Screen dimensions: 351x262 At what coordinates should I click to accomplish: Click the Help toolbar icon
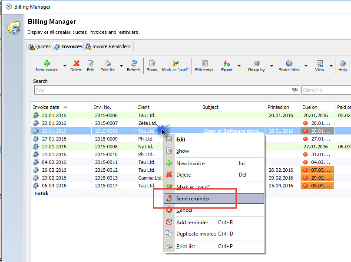(342, 63)
